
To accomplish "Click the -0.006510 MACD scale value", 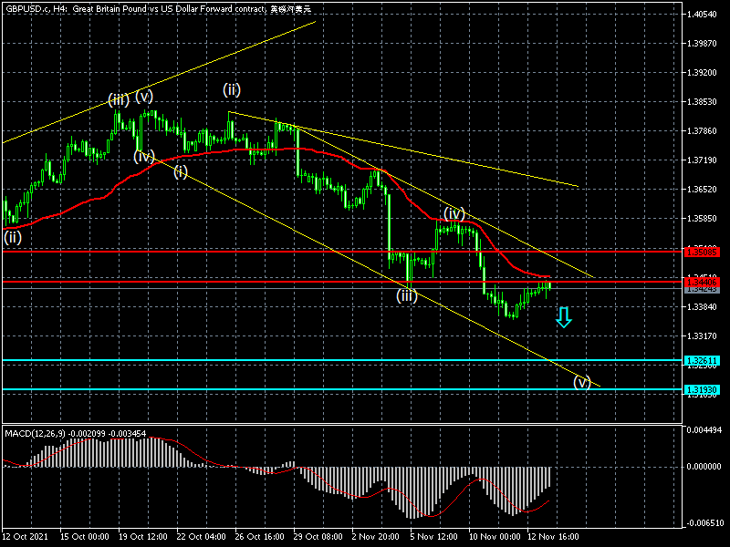I will coord(706,523).
